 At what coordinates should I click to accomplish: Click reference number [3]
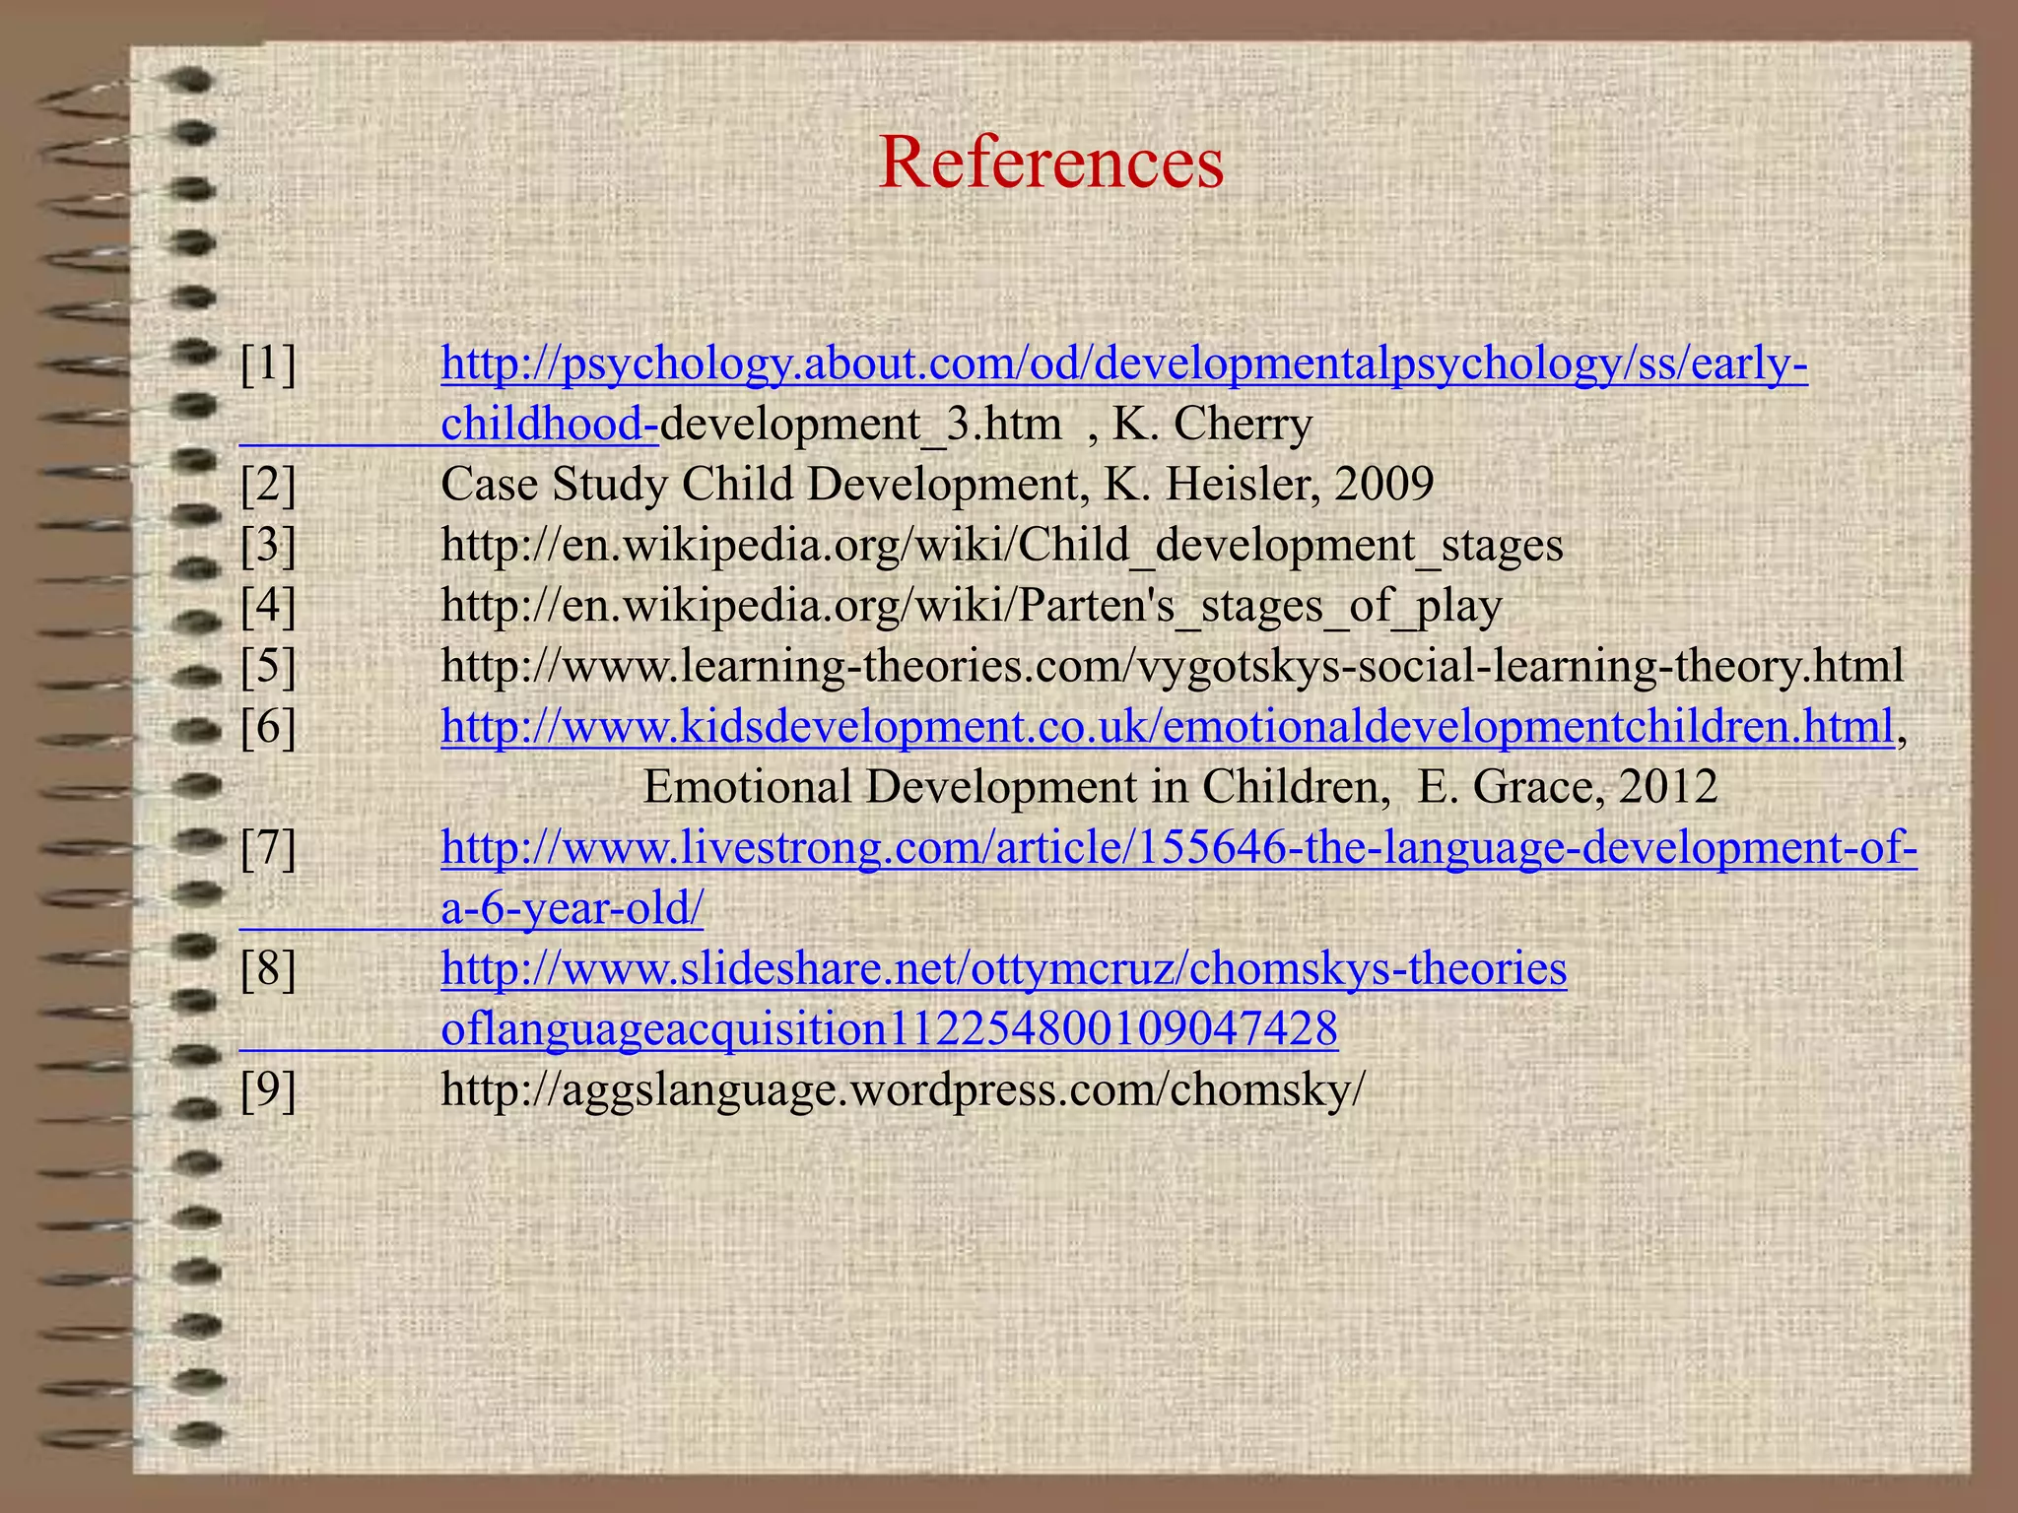point(268,546)
